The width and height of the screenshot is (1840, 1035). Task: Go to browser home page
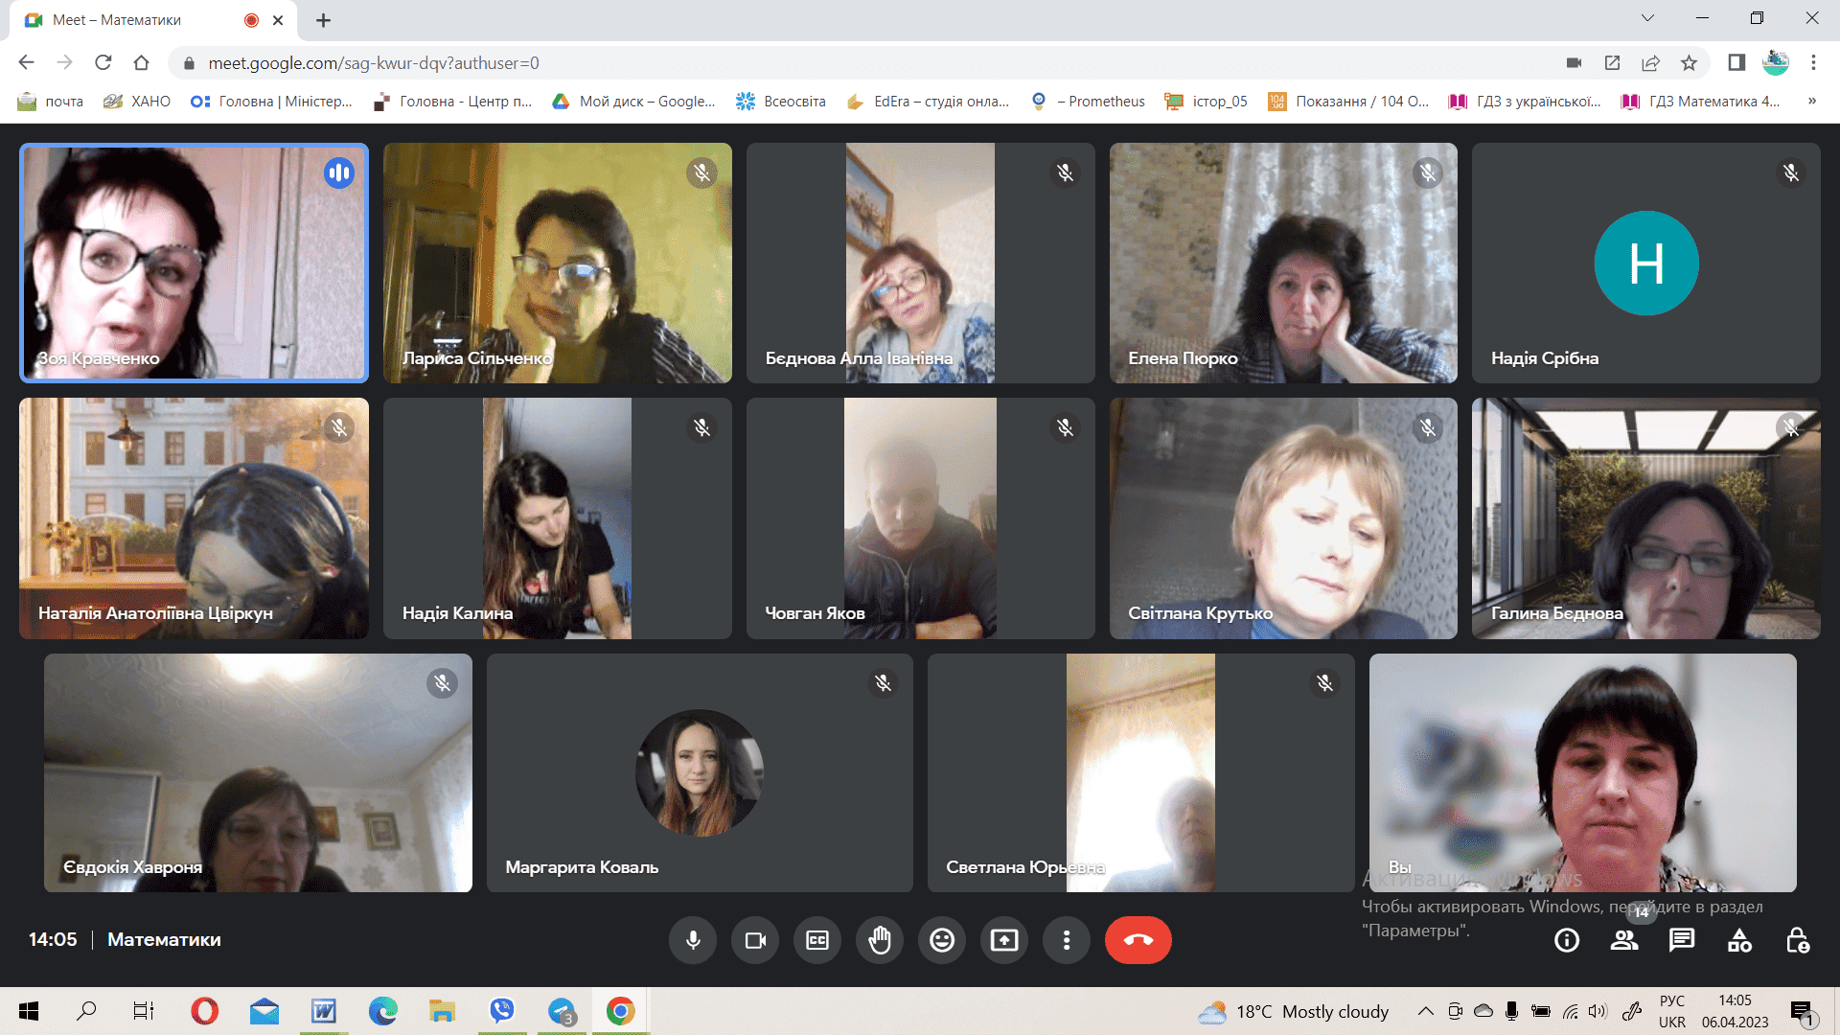coord(141,62)
